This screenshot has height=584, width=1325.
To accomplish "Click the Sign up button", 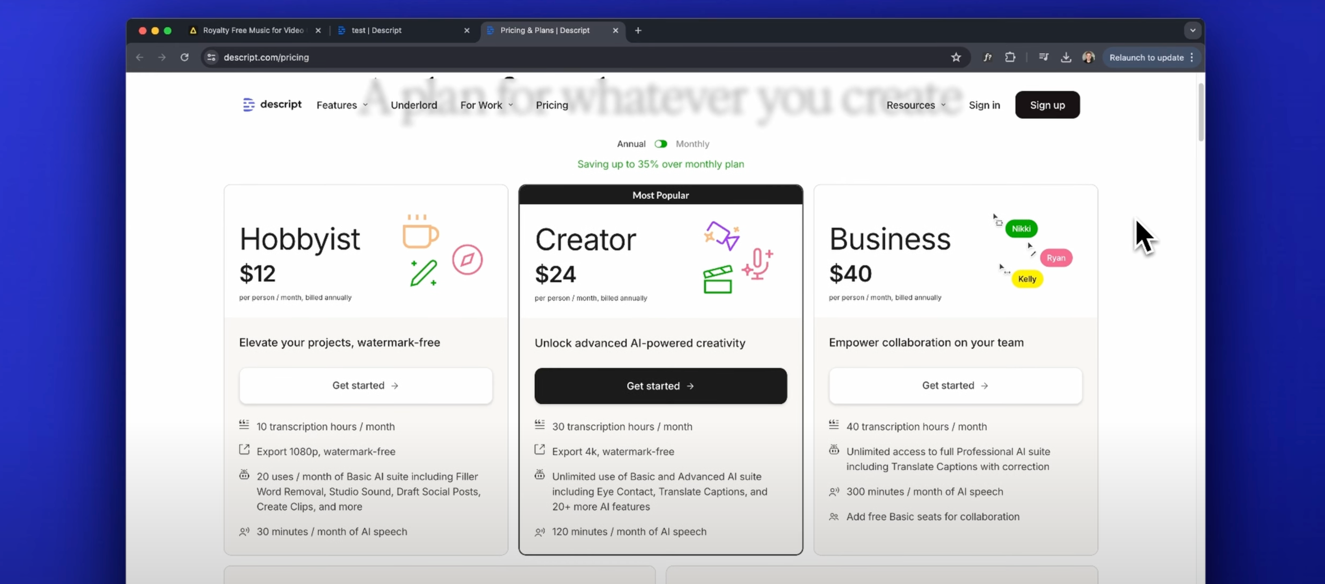I will [1047, 105].
